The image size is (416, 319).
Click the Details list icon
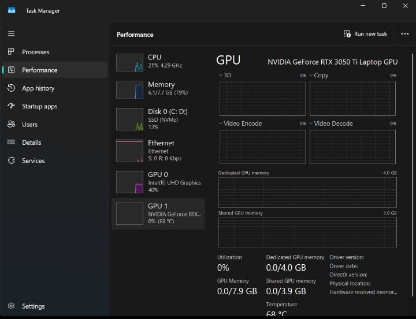pos(11,142)
